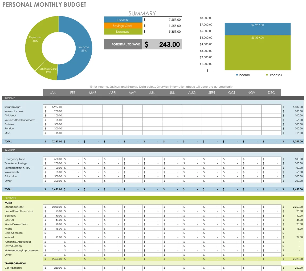Click the SAVINGS section header
Viewport: 306px width, 271px height.
[153, 150]
